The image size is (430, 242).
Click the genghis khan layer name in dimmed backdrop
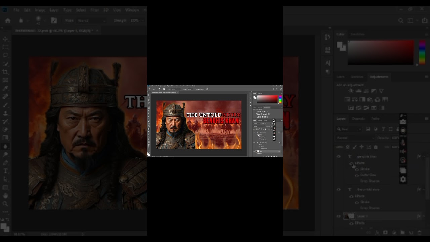367,156
